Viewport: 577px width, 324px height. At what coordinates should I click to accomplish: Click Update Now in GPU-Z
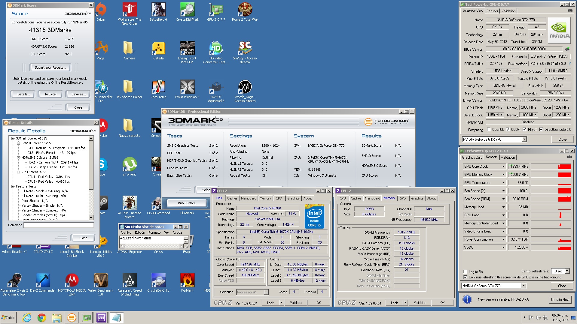coord(560,299)
